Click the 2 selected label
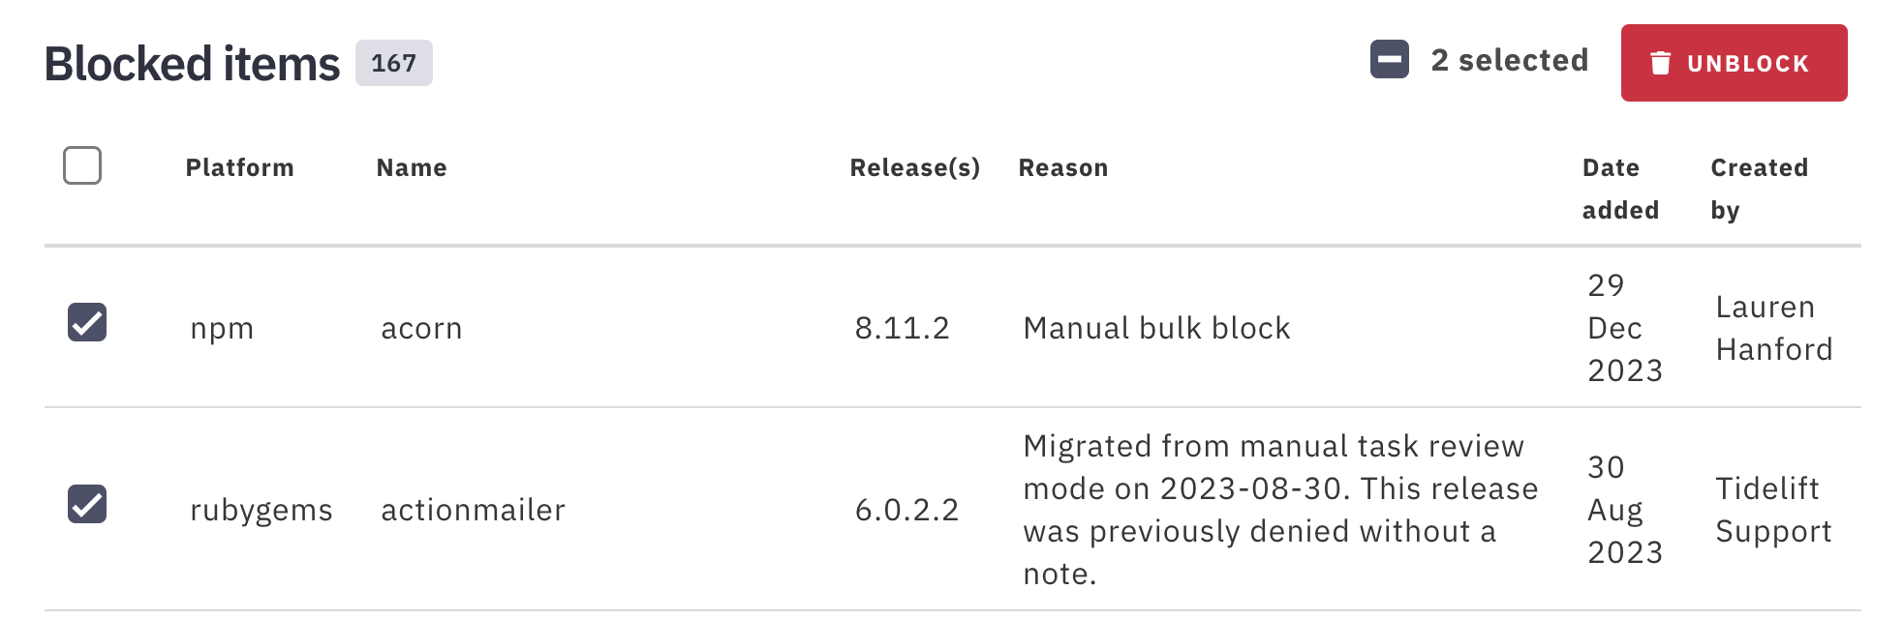The image size is (1904, 619). 1508,59
